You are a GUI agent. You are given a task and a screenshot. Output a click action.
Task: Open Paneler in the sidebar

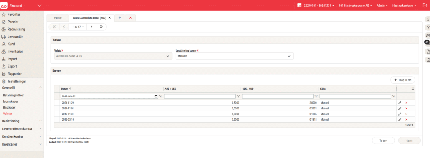[13, 22]
